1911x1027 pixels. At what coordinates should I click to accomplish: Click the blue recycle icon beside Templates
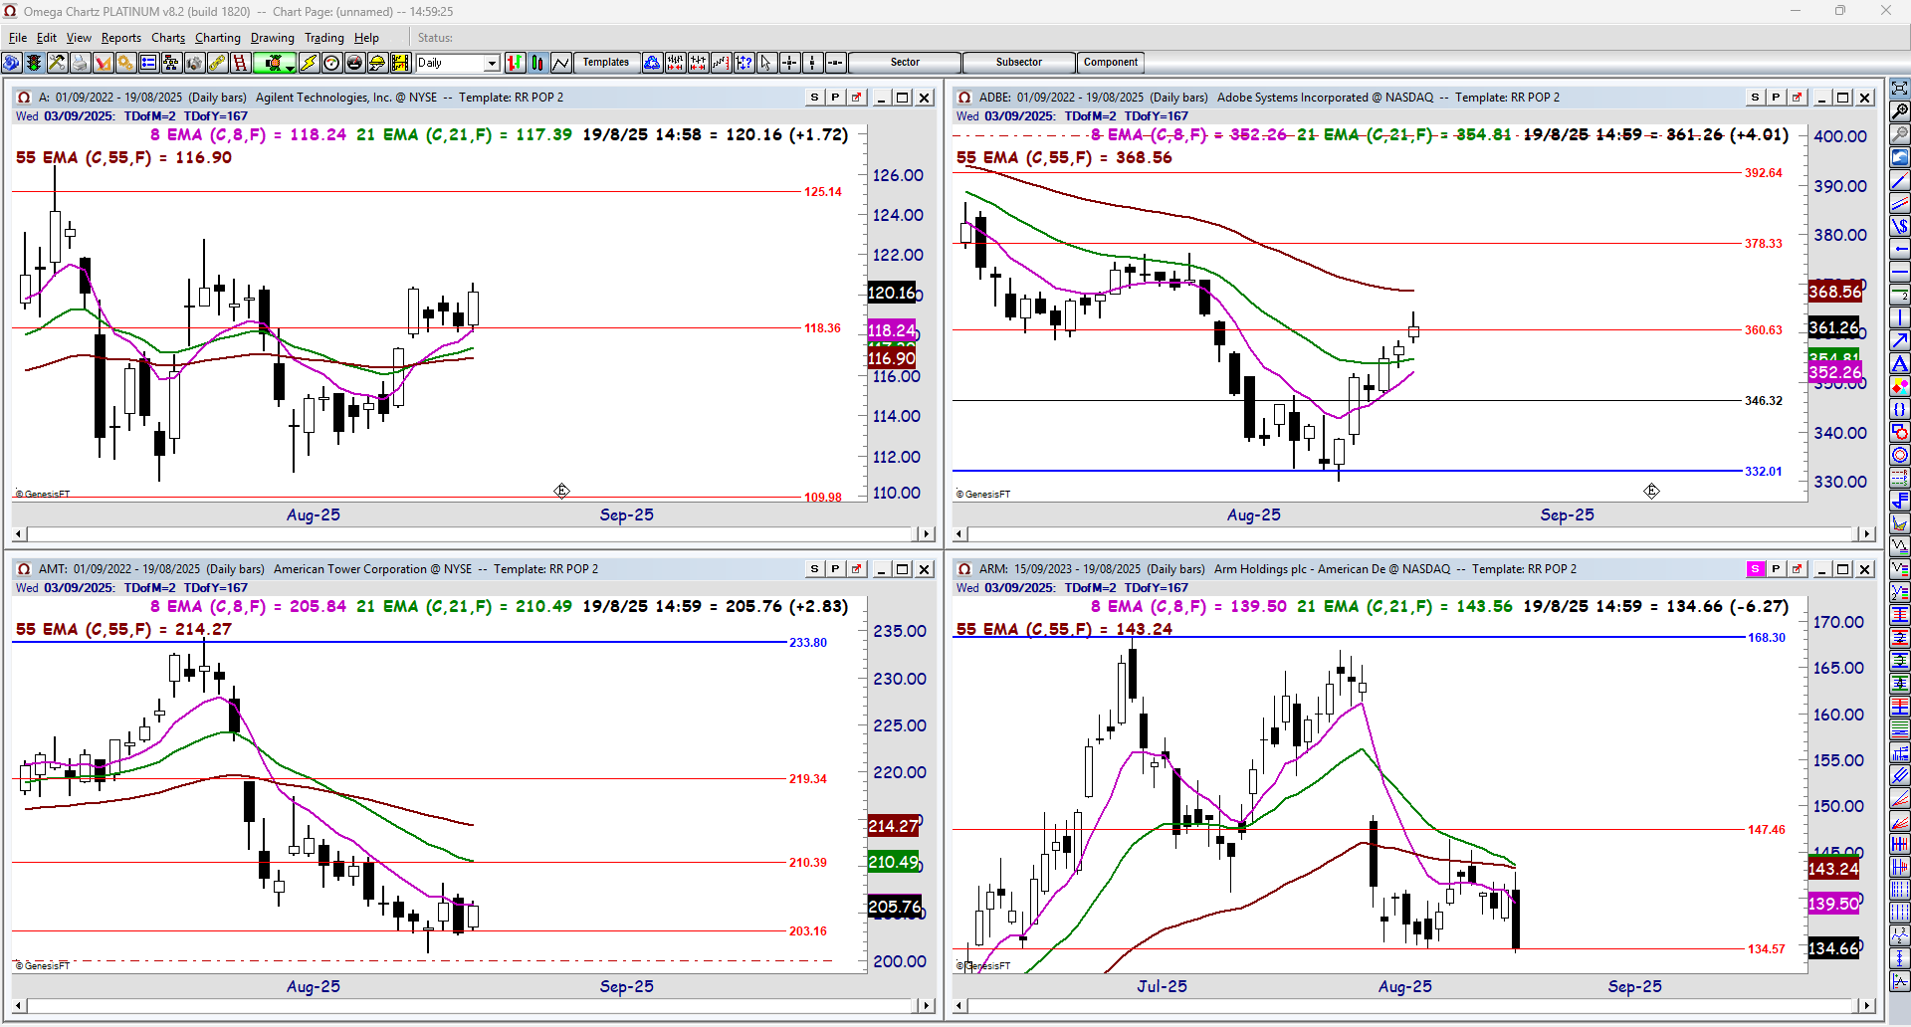pyautogui.click(x=652, y=63)
